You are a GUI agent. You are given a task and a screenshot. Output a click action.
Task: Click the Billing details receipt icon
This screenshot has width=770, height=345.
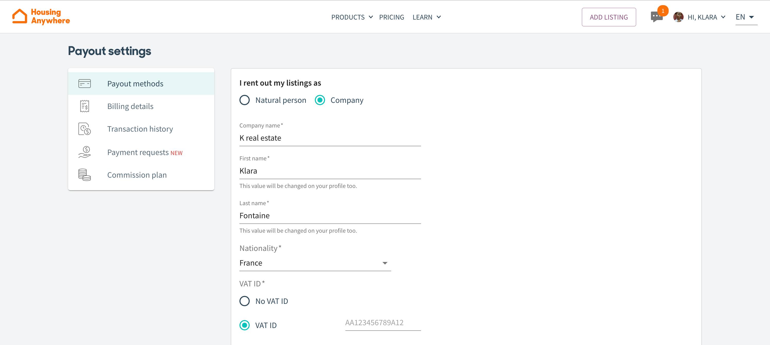coord(85,106)
